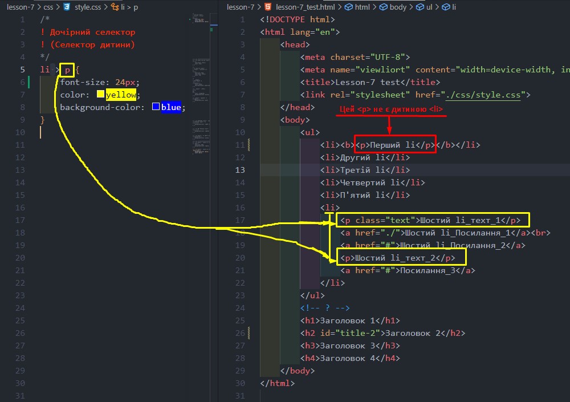Image resolution: width=570 pixels, height=402 pixels.
Task: Click the "<li>П'ятий li</li>" line
Action: click(x=365, y=195)
